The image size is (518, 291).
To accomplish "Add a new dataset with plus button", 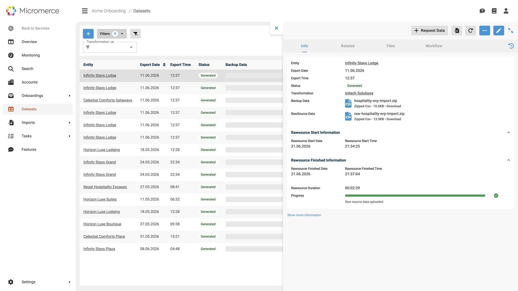I will pos(88,34).
